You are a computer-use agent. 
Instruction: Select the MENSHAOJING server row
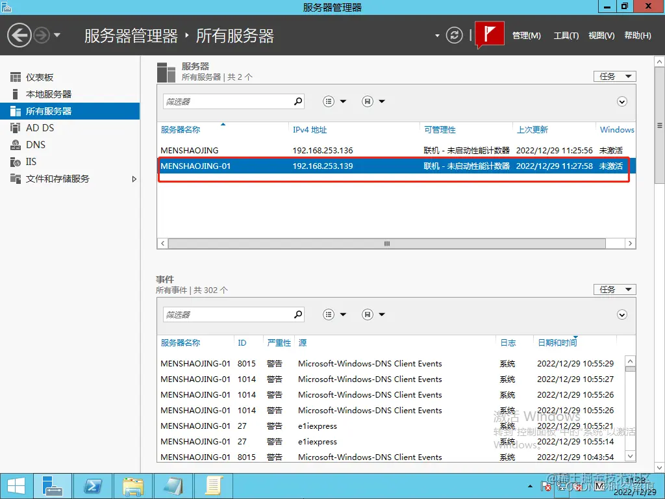click(x=397, y=150)
